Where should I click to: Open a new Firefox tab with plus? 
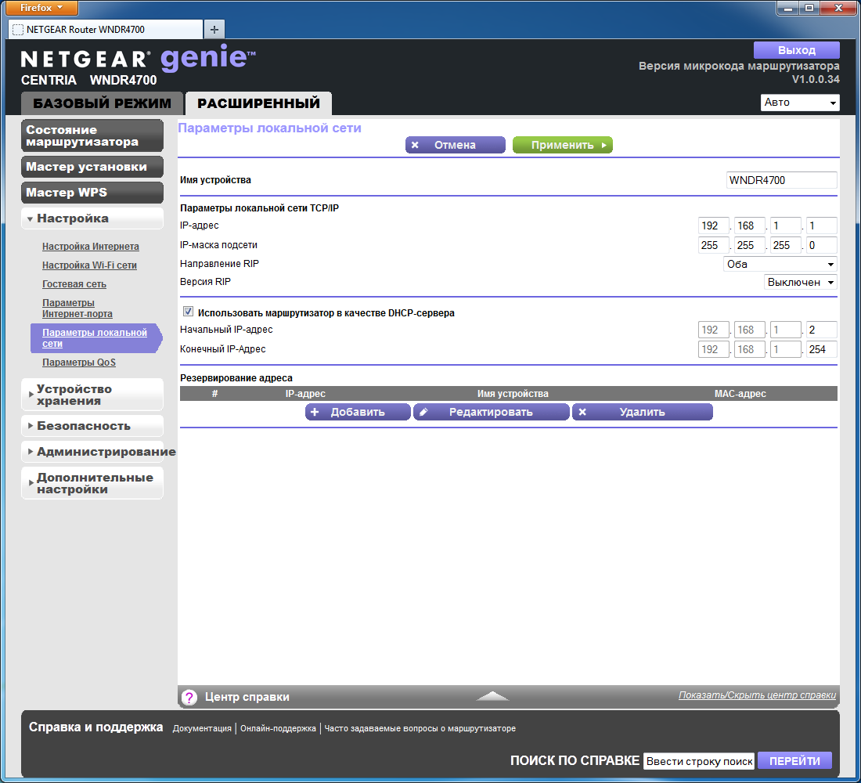click(x=214, y=30)
